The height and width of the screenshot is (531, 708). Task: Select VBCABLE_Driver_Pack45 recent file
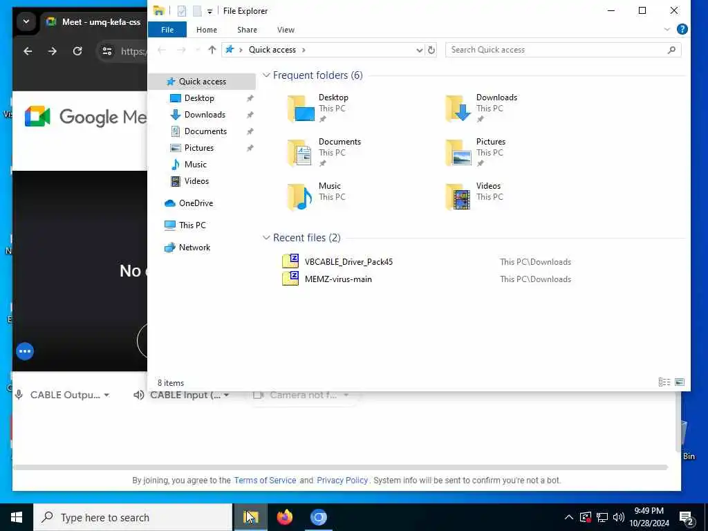coord(348,262)
